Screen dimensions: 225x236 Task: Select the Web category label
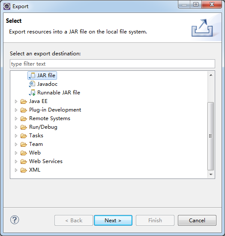click(35, 153)
